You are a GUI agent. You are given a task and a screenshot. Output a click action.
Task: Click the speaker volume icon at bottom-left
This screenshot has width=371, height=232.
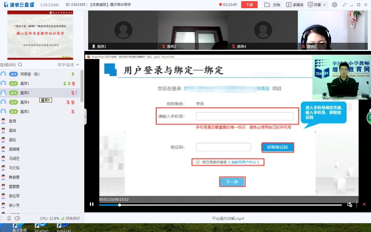point(17,218)
